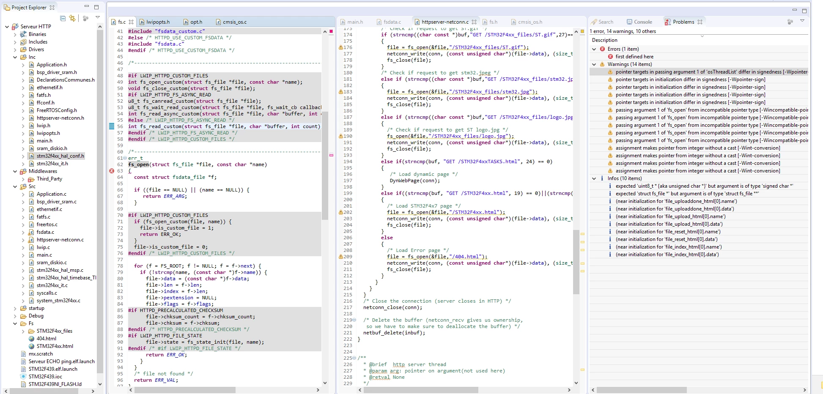823x394 pixels.
Task: Select the 'first defined here' error entry
Action: [634, 57]
